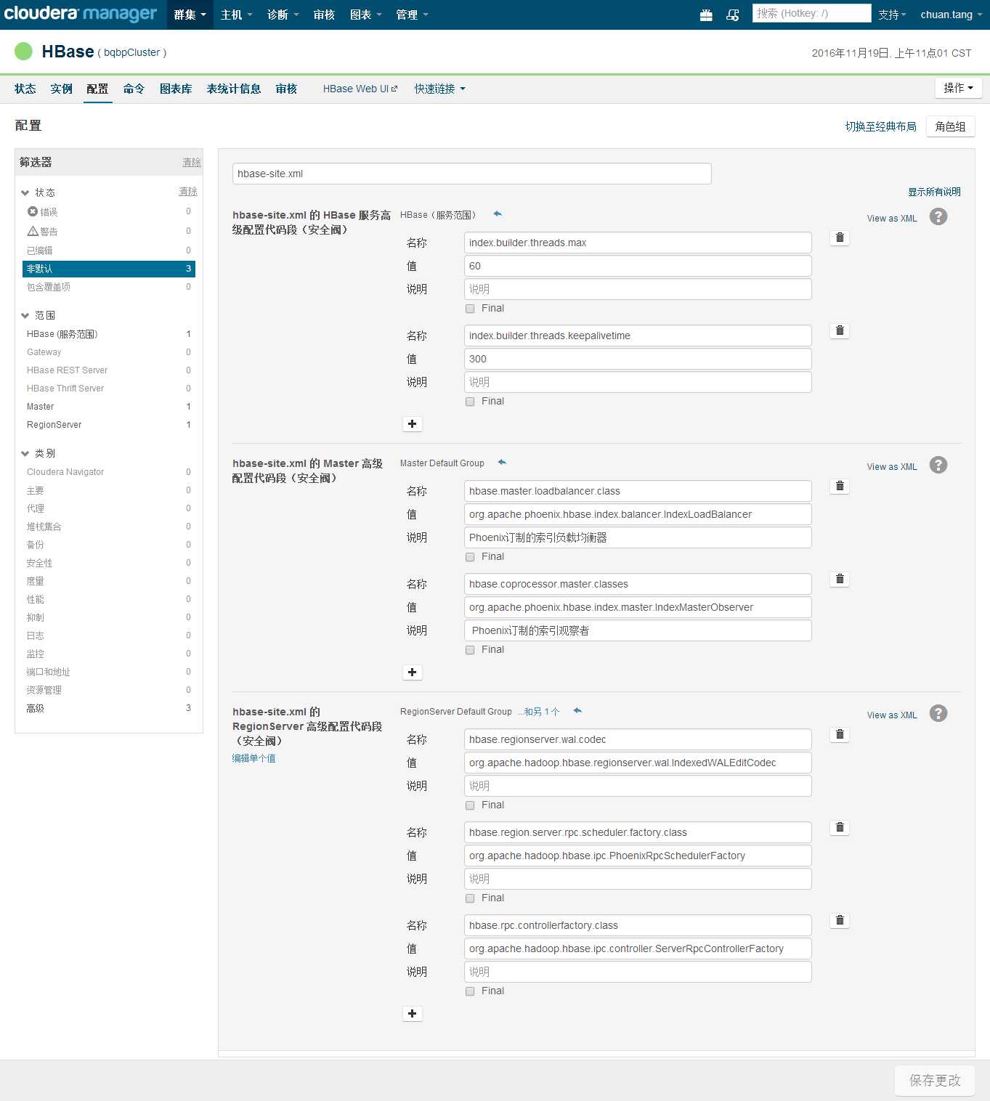Open 审核 in top navigation bar
Screen dimensions: 990x1101
tap(324, 15)
